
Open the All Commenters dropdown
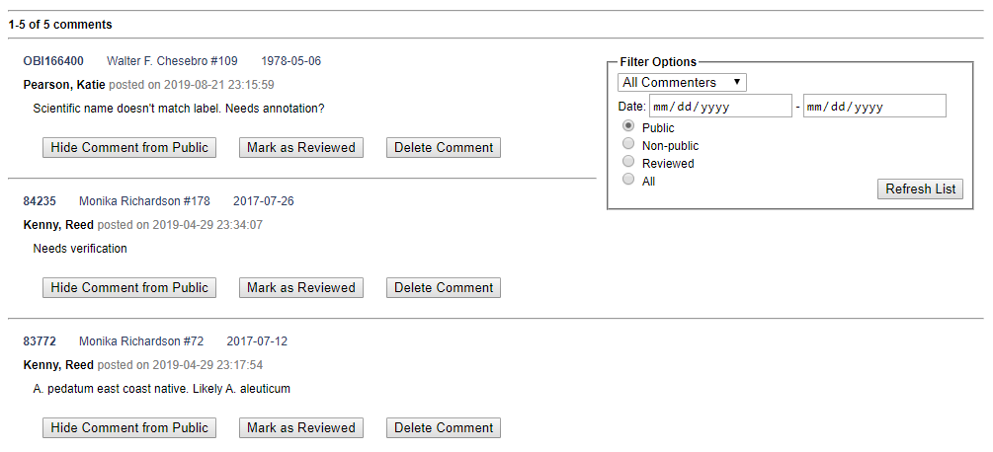click(682, 82)
